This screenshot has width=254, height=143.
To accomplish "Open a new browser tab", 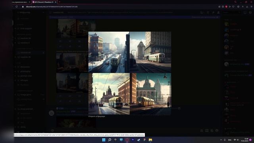I will click(60, 2).
